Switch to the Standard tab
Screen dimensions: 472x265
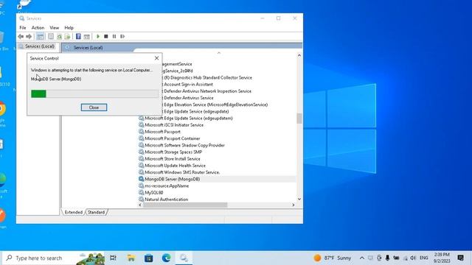tap(97, 212)
